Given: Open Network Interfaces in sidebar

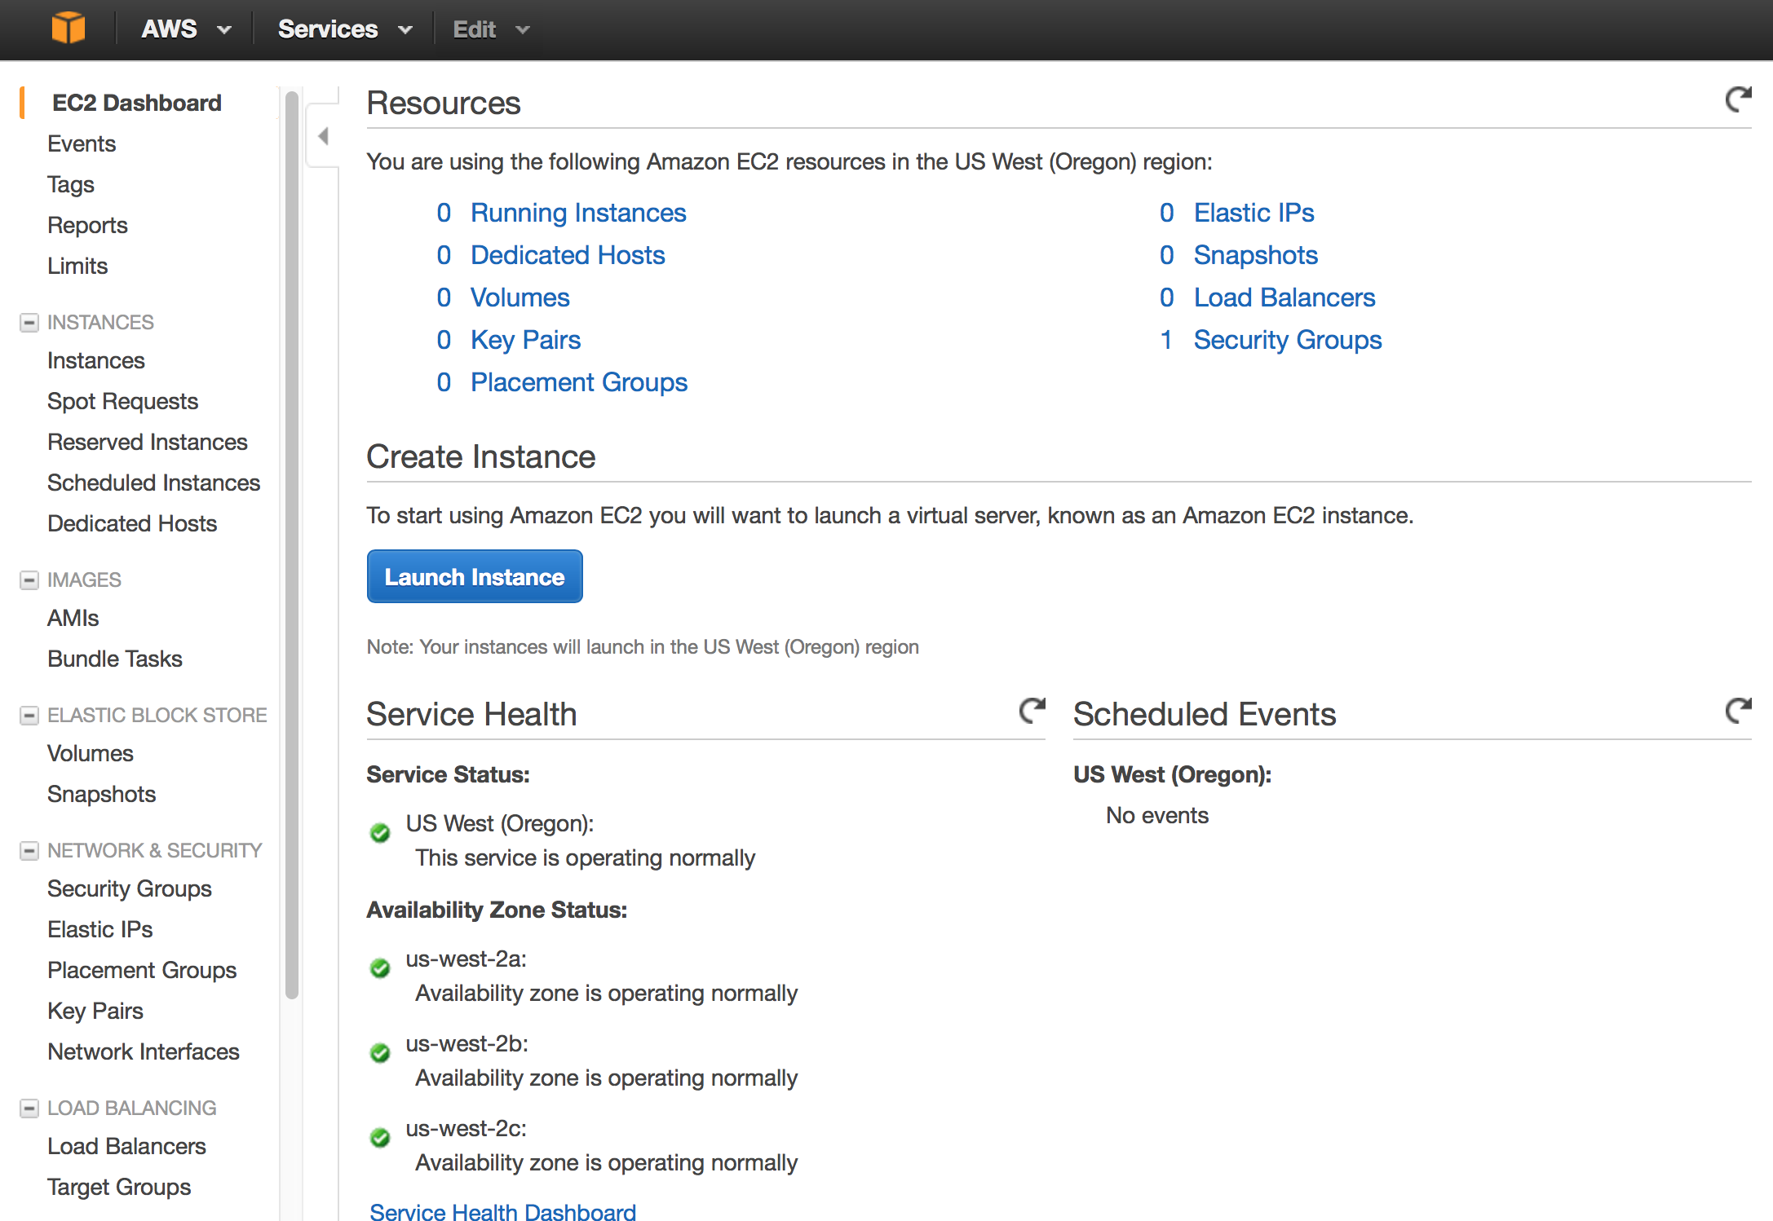Looking at the screenshot, I should (x=144, y=1051).
